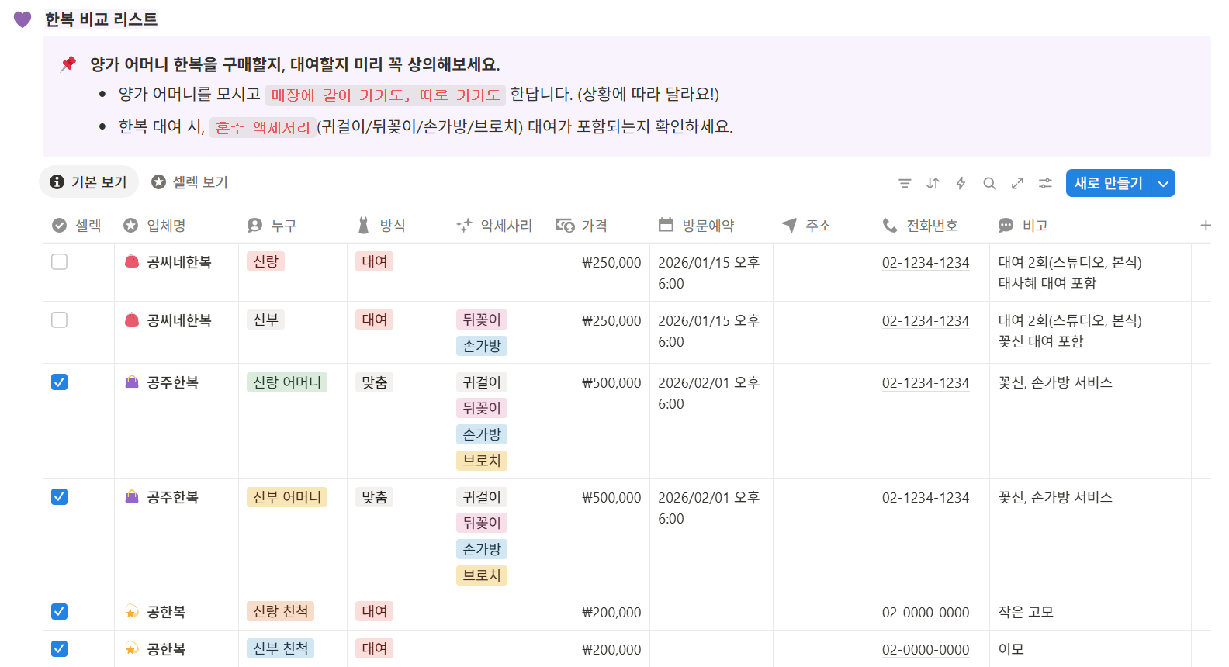Uncheck the 셀렉 box for 공한복 신랑 친척

59,612
